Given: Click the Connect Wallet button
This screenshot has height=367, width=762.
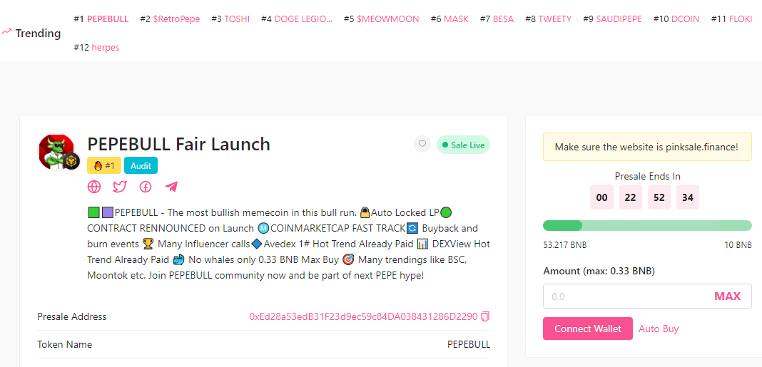Looking at the screenshot, I should pyautogui.click(x=588, y=329).
